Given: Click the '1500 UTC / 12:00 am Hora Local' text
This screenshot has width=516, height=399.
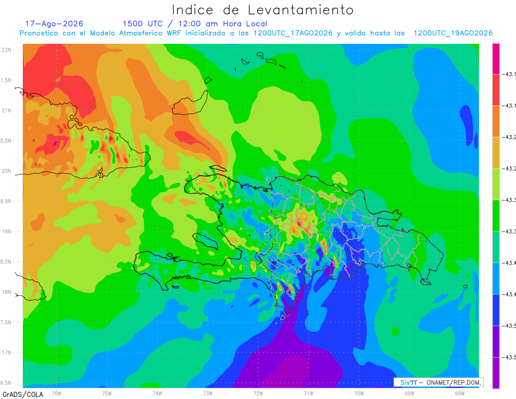Looking at the screenshot, I should click(195, 24).
